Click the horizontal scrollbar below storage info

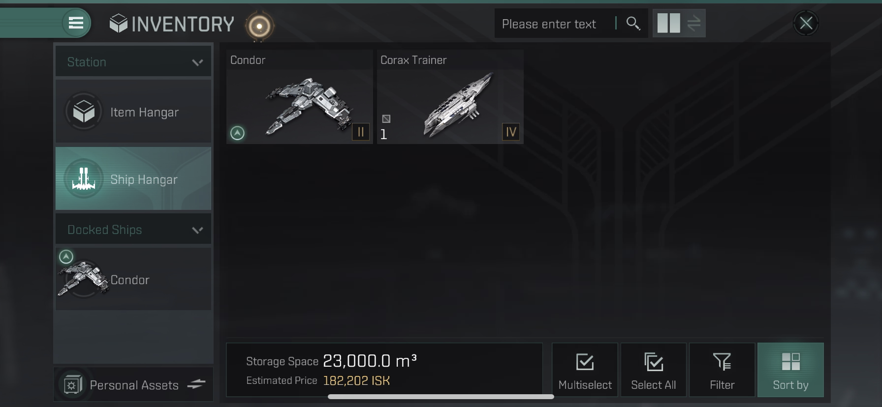[x=441, y=397]
